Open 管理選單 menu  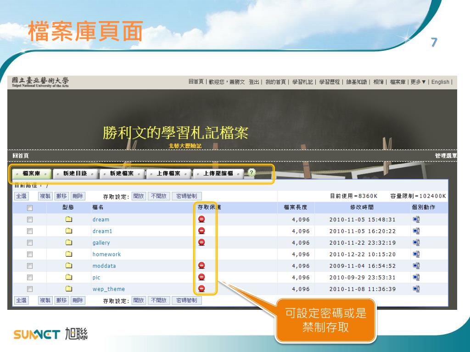click(x=446, y=156)
